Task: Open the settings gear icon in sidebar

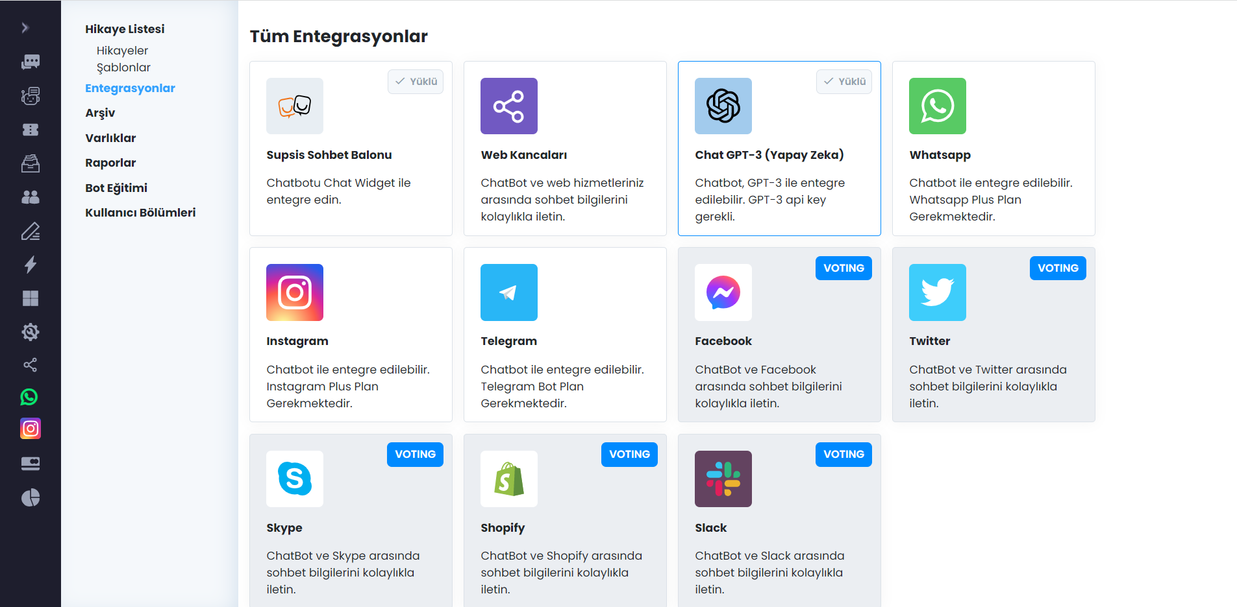Action: coord(31,332)
